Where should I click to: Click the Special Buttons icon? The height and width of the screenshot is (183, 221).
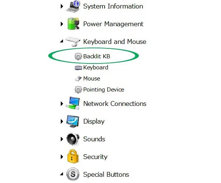(x=73, y=175)
